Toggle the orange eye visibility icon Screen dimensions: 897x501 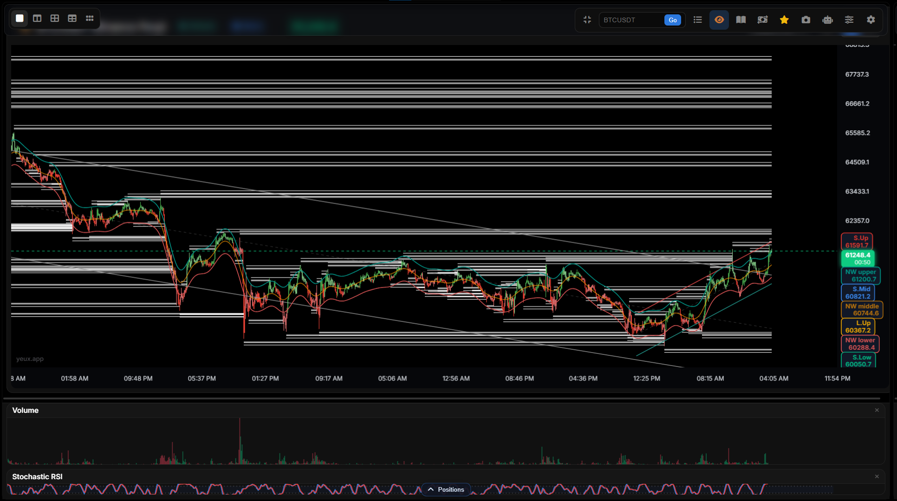[719, 19]
